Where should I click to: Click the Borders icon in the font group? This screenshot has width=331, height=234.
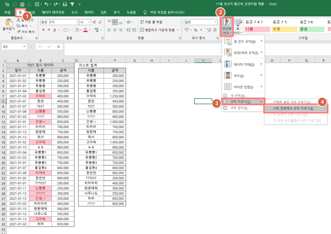click(65, 30)
